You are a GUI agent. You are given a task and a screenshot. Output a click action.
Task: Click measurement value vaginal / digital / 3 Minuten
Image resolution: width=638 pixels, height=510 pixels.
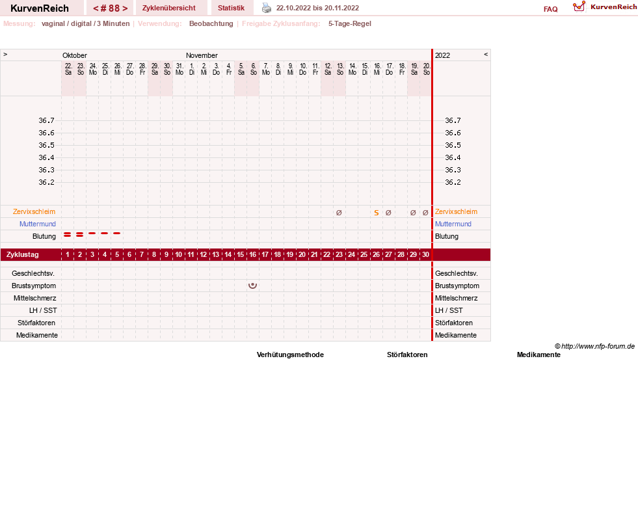tap(85, 23)
